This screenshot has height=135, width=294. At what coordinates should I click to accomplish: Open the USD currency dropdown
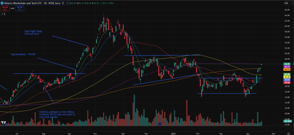287,3
